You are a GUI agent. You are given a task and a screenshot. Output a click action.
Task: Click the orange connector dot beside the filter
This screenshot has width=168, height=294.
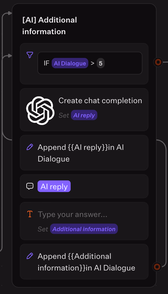click(x=158, y=62)
